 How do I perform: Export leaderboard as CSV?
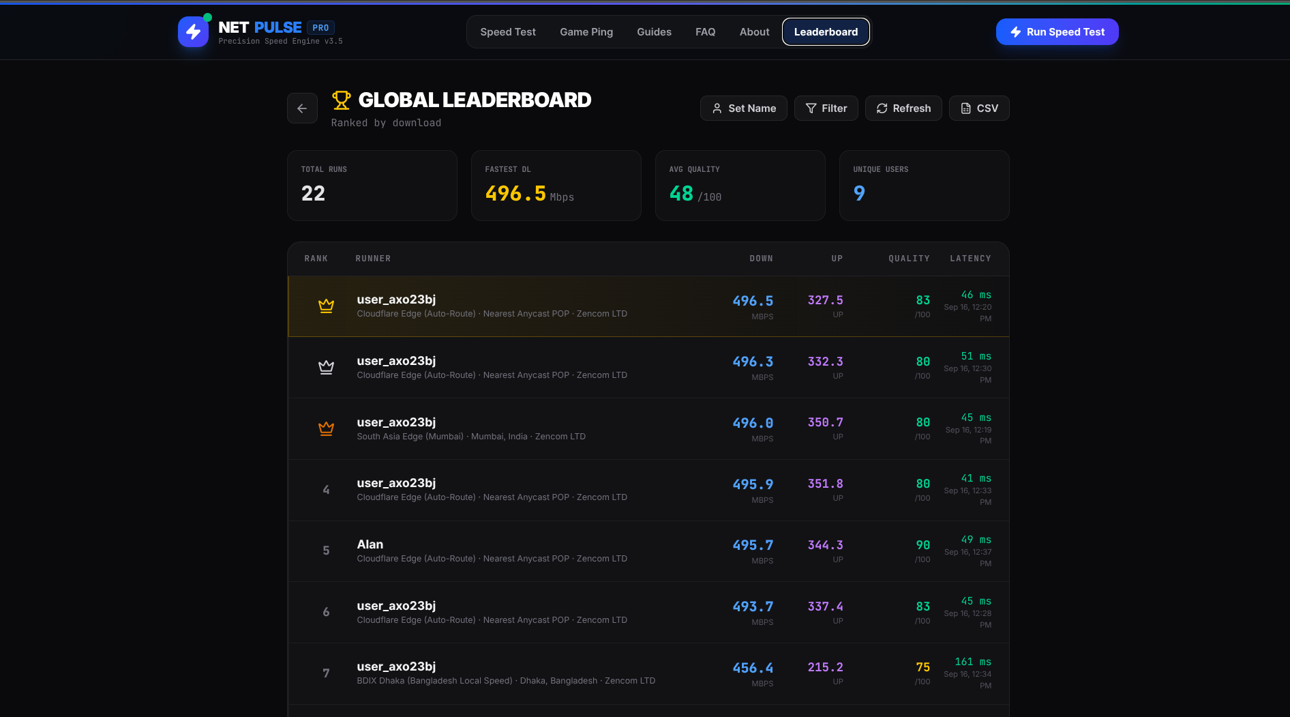(x=979, y=108)
